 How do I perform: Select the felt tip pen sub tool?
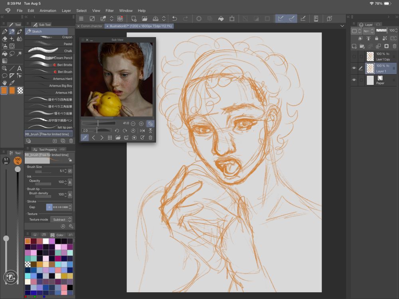49,127
